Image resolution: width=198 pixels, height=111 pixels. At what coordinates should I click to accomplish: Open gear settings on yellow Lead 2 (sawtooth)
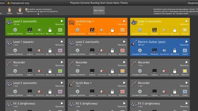[140, 30]
